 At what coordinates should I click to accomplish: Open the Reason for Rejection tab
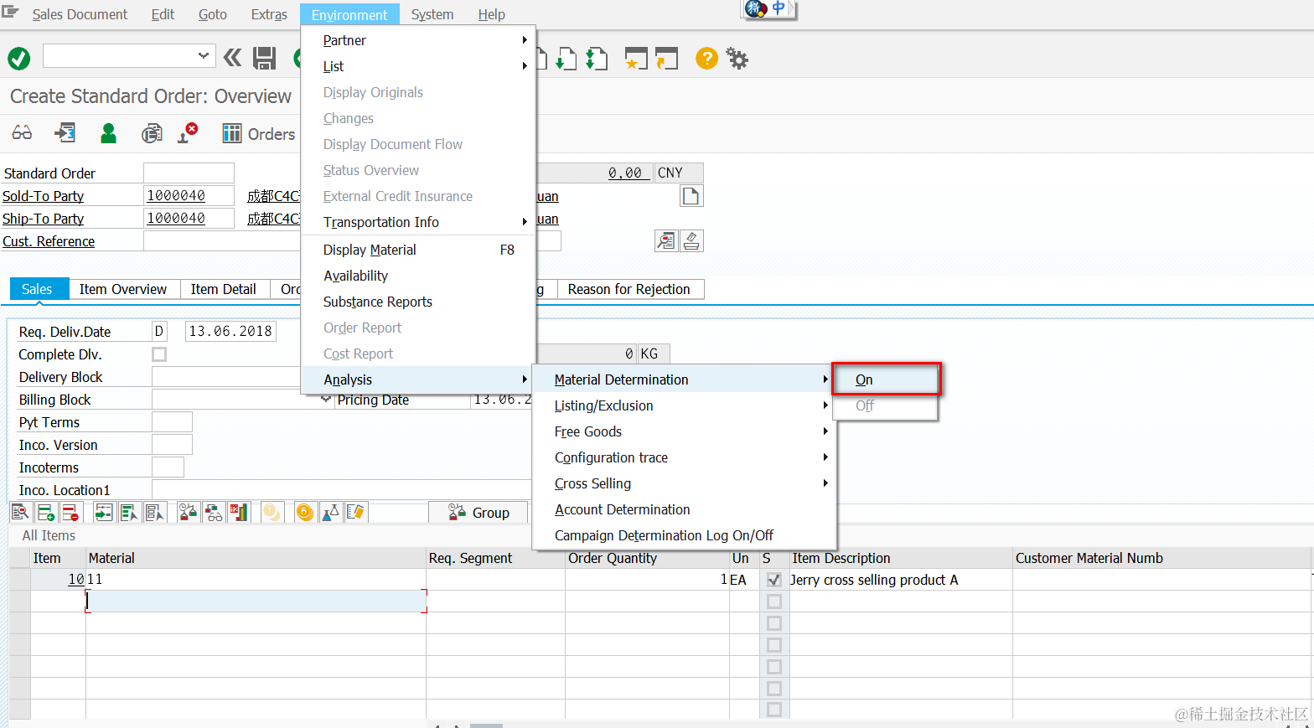click(x=629, y=289)
